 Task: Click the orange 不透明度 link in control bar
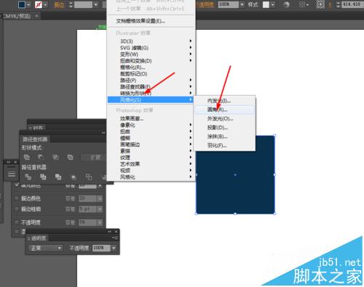[206, 5]
